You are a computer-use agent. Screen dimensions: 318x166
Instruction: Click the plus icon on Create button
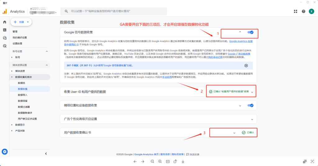tap(15, 22)
